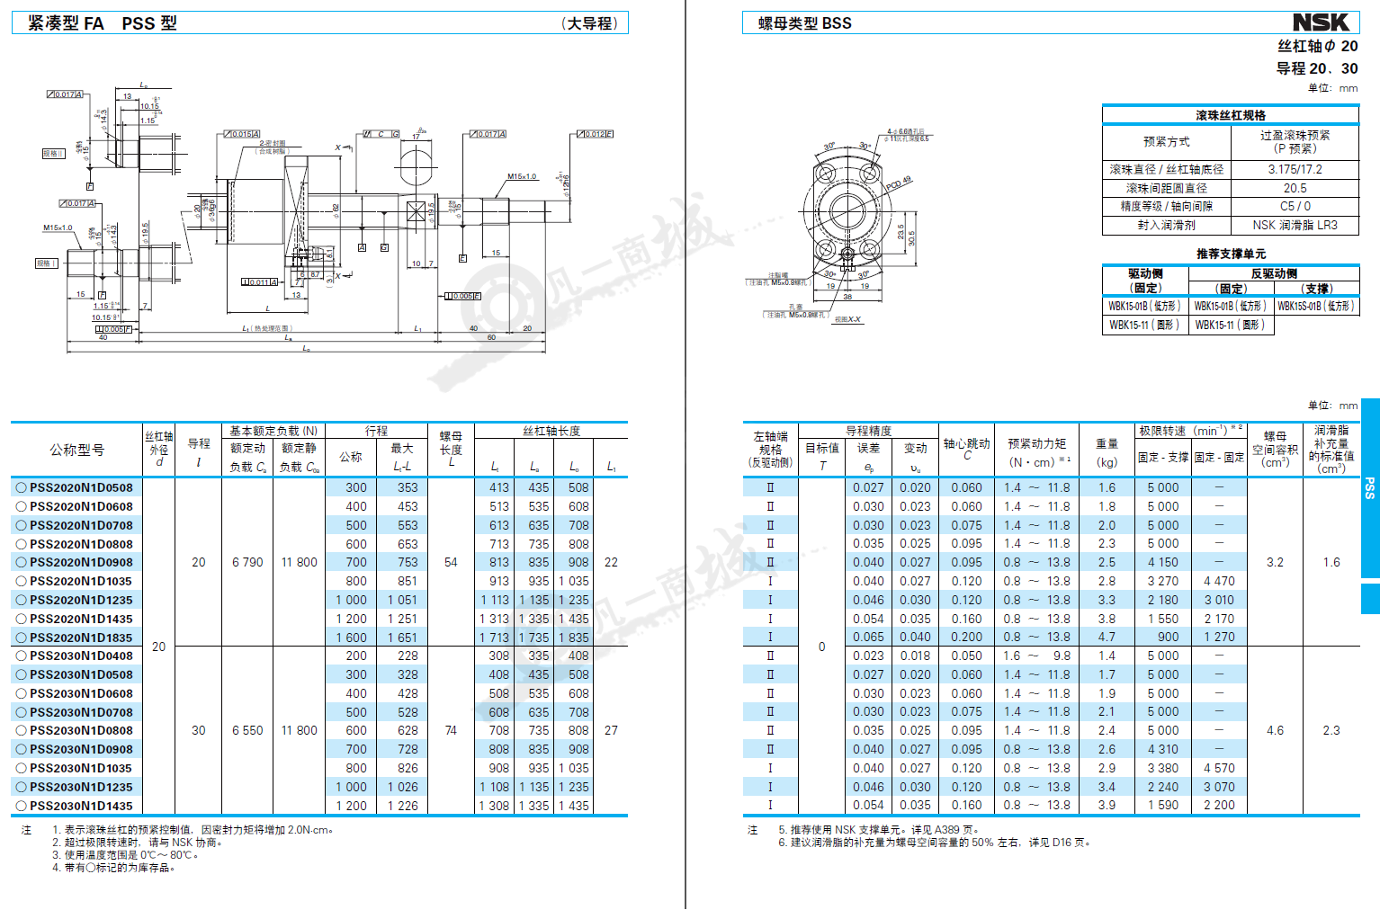Click the 'WBK15S-01B (低方形)' support unit
Image resolution: width=1380 pixels, height=910 pixels.
[1315, 306]
